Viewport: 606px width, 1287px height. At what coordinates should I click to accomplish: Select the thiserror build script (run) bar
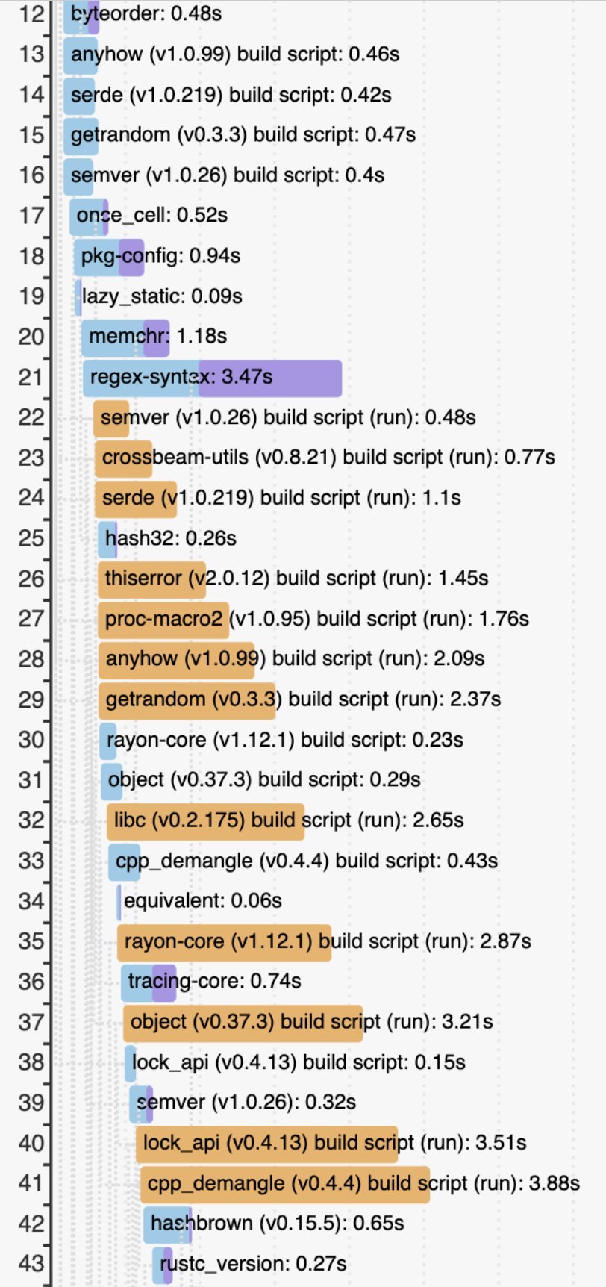151,579
